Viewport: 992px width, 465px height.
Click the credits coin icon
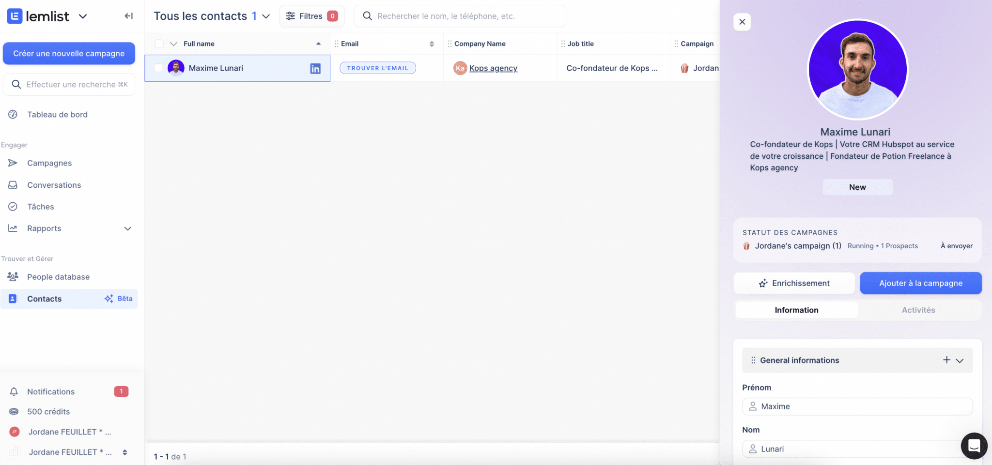pyautogui.click(x=14, y=412)
